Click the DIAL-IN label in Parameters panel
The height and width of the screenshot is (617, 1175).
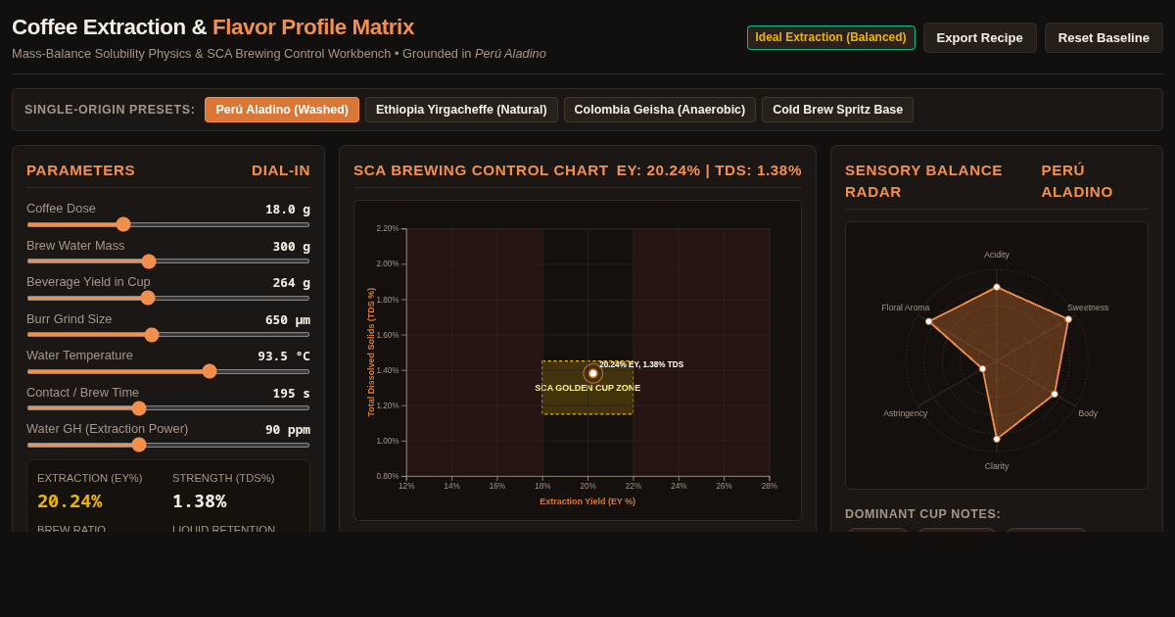281,170
